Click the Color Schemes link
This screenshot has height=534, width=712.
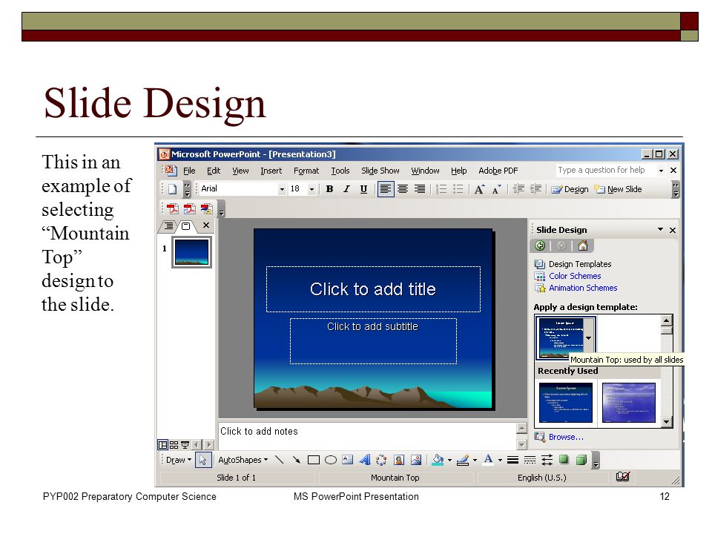[x=574, y=276]
